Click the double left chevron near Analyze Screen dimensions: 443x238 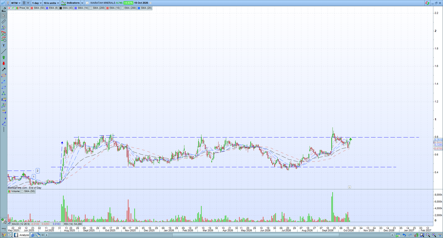pyautogui.click(x=42, y=235)
